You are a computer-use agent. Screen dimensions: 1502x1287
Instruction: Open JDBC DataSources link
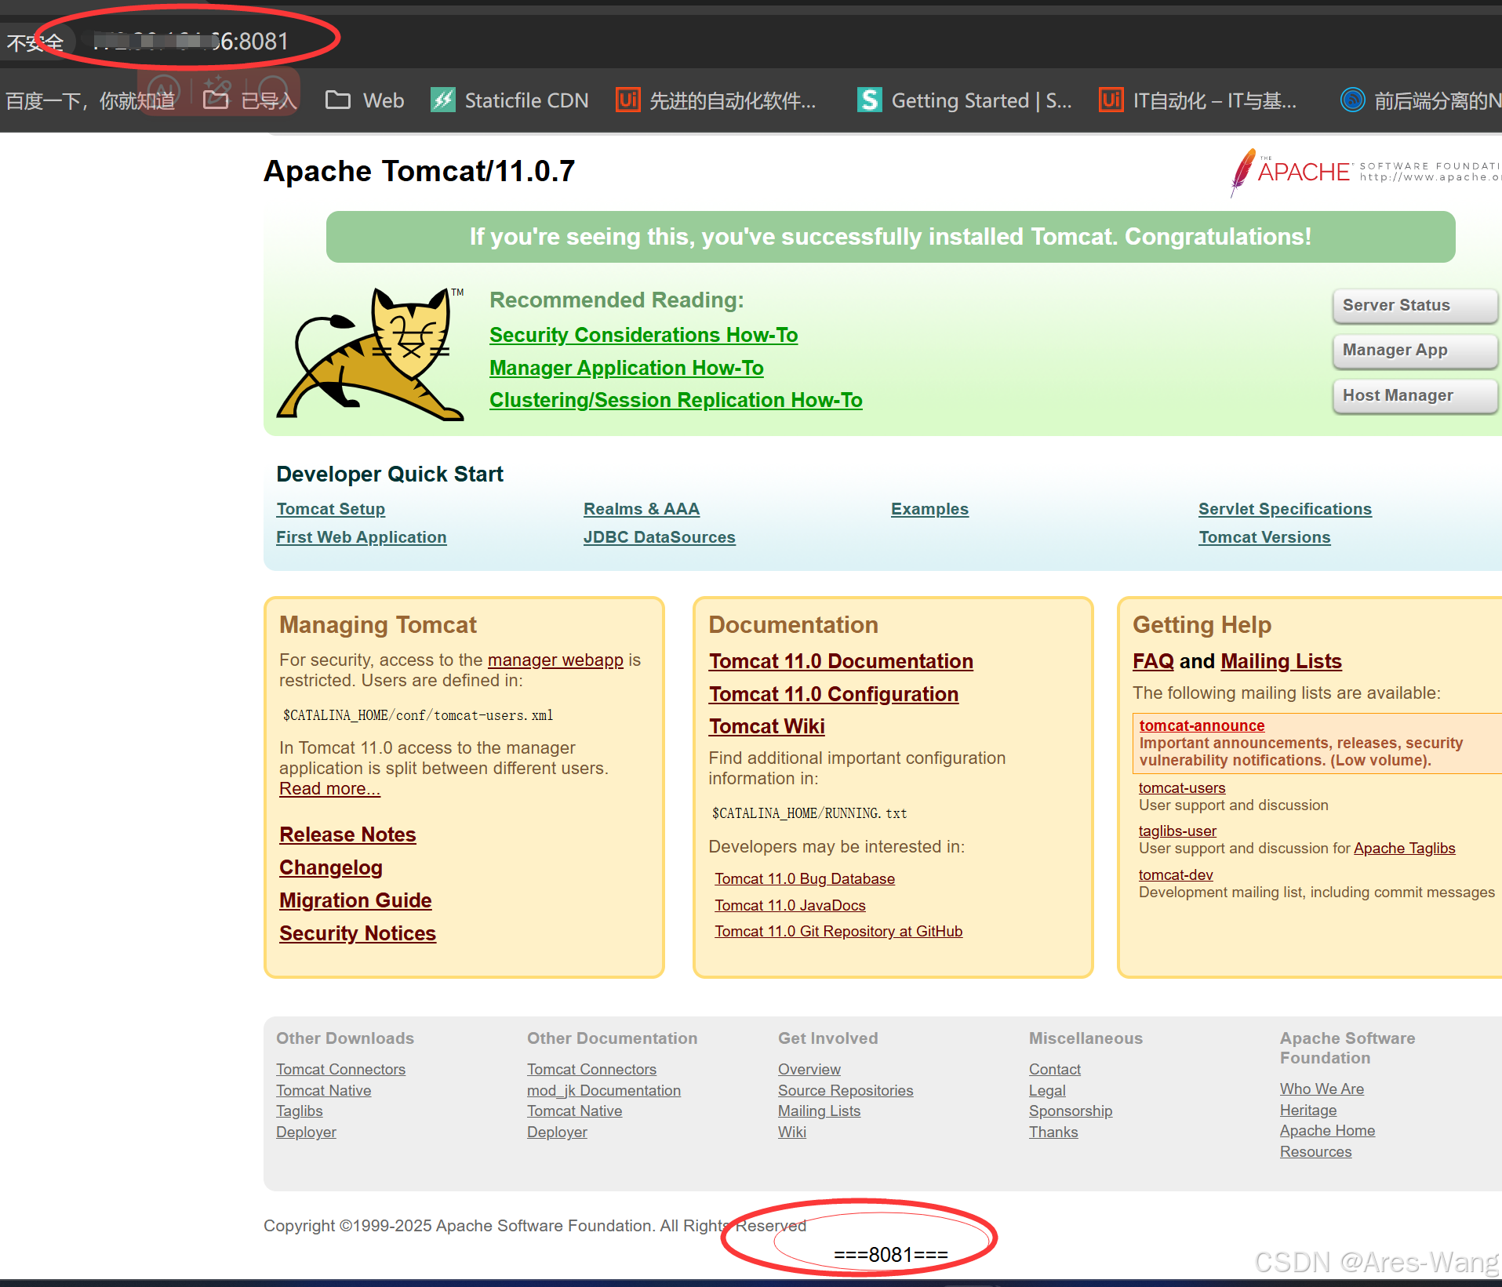click(x=659, y=537)
